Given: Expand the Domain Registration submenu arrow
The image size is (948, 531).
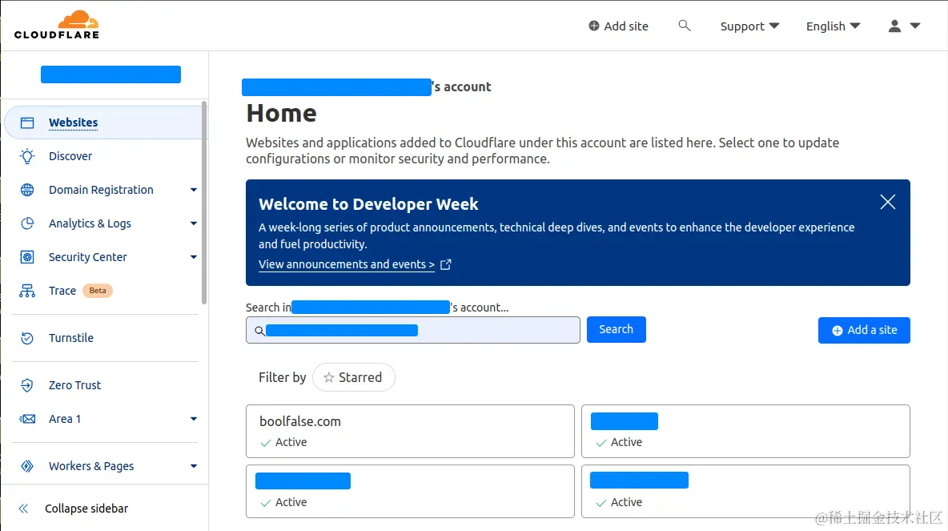Looking at the screenshot, I should (x=194, y=190).
